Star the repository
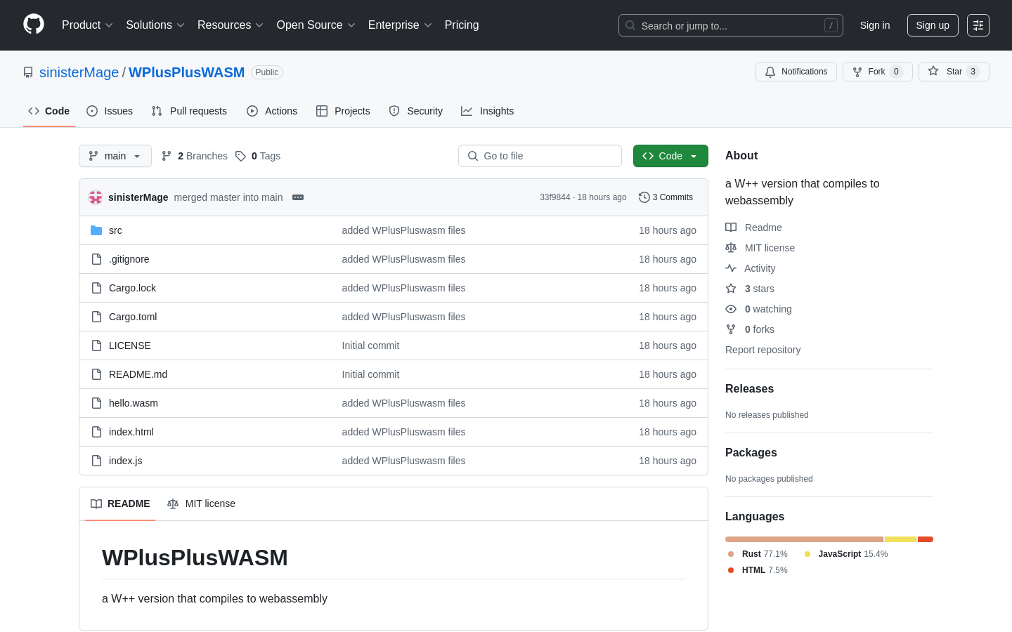 click(x=954, y=72)
